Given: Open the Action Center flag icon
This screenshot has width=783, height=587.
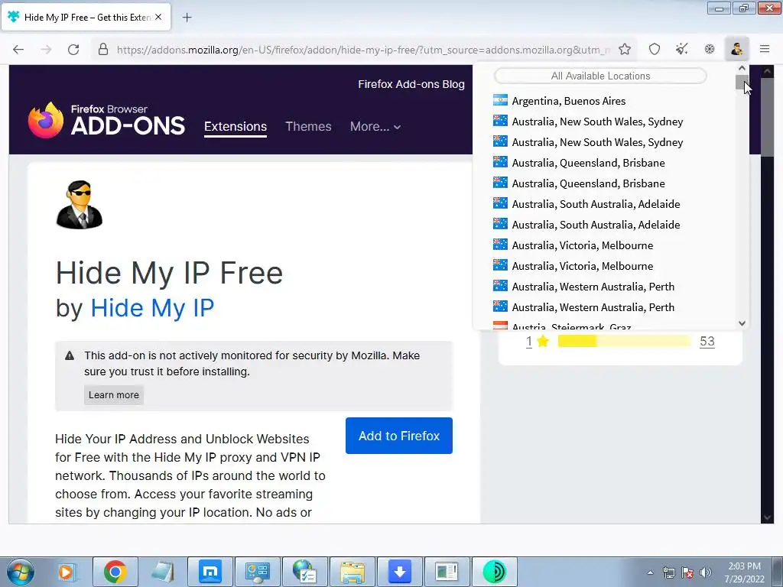Looking at the screenshot, I should [x=687, y=572].
